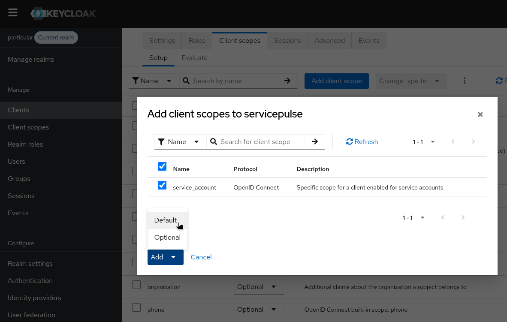The height and width of the screenshot is (322, 507).
Task: Open the Evaluate sub-tab
Action: pyautogui.click(x=194, y=58)
